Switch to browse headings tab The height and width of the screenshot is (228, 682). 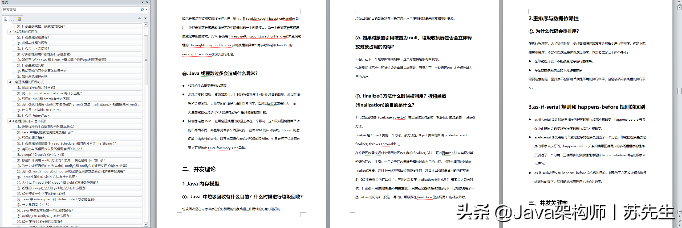[6, 19]
